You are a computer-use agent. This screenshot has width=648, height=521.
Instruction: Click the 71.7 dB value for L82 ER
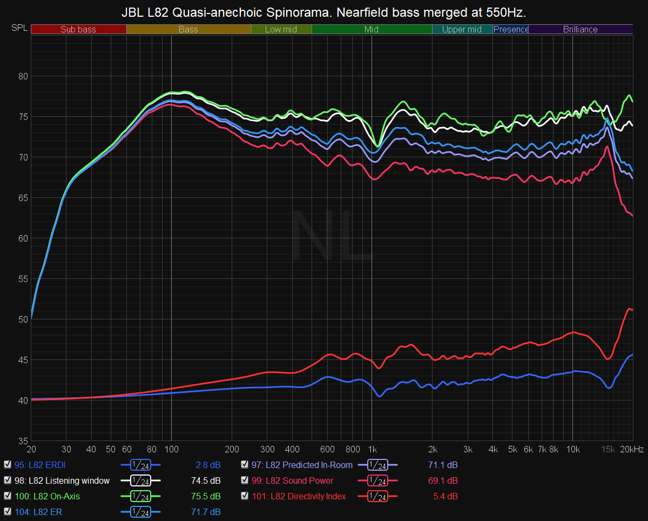pos(205,512)
